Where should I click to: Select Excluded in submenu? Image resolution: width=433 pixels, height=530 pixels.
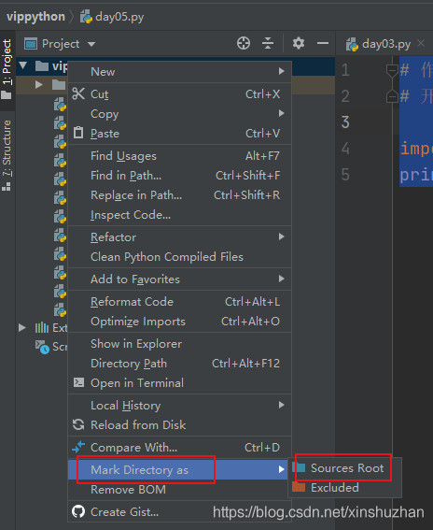[x=345, y=488]
